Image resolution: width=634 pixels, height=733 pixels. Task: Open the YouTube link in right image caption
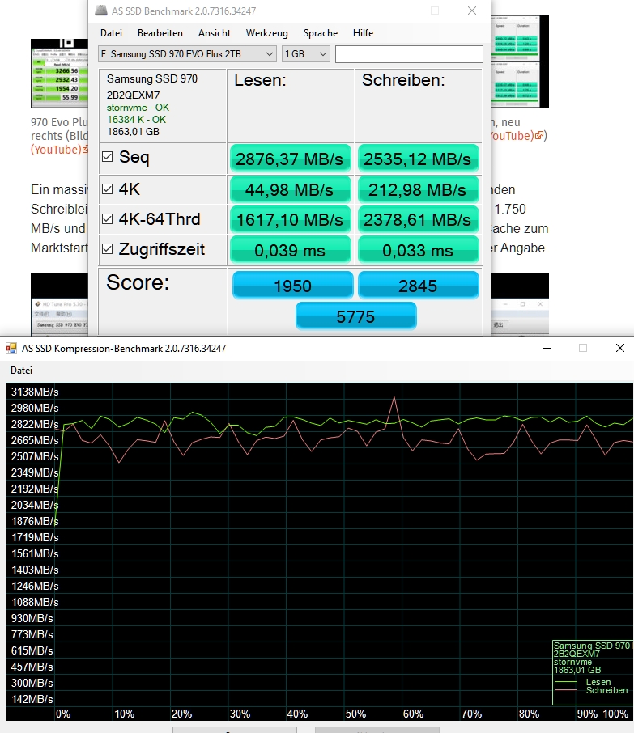tap(517, 136)
